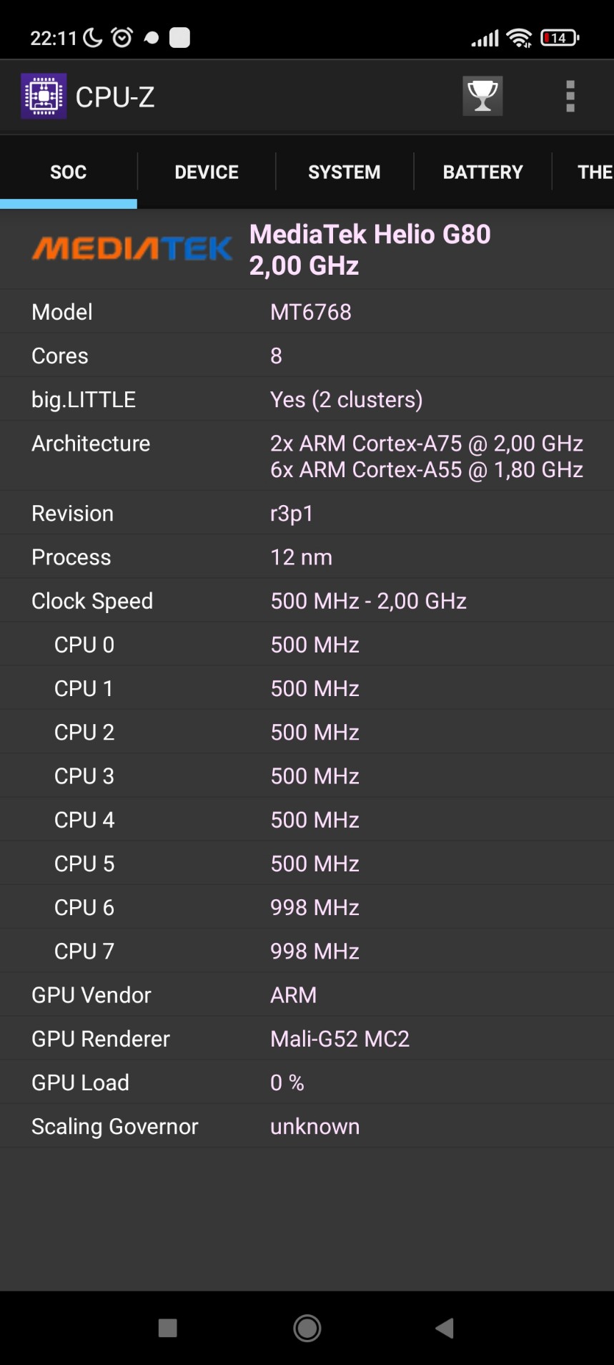Tap the Wi-Fi status icon
Screen dimensions: 614x1365
coord(519,38)
